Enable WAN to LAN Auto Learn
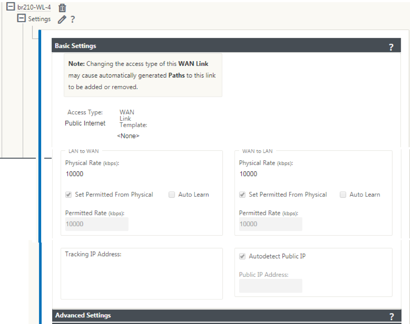The width and height of the screenshot is (410, 324). 343,195
